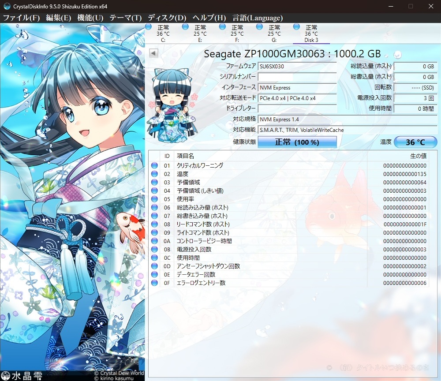Click the features field S.M.A.R.T., TRIM
The height and width of the screenshot is (381, 441).
pos(348,130)
